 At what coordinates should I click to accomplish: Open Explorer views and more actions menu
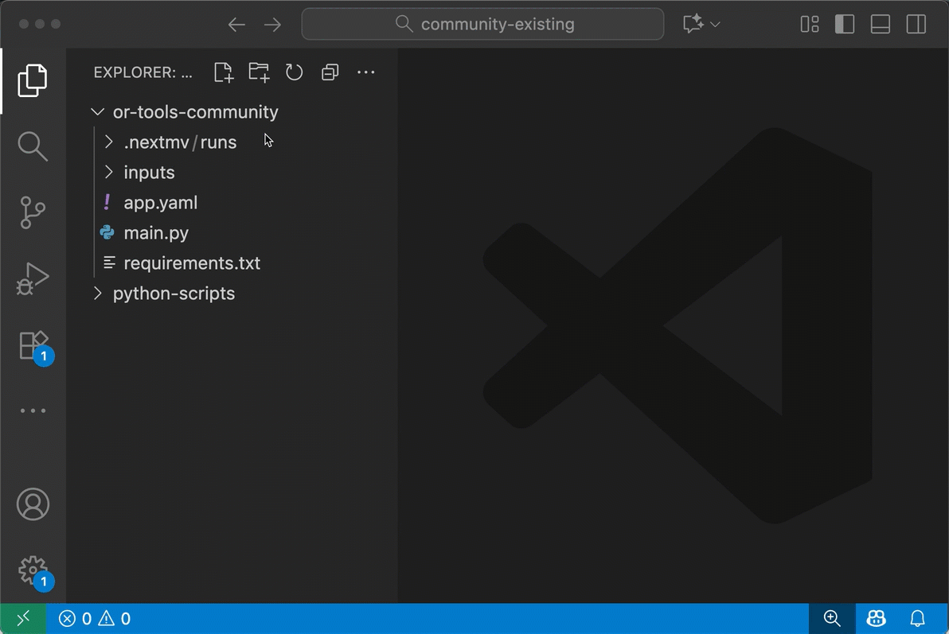365,72
